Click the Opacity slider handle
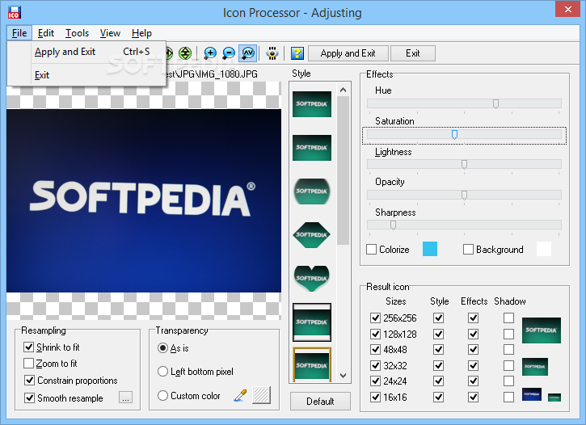The width and height of the screenshot is (586, 425). [464, 195]
